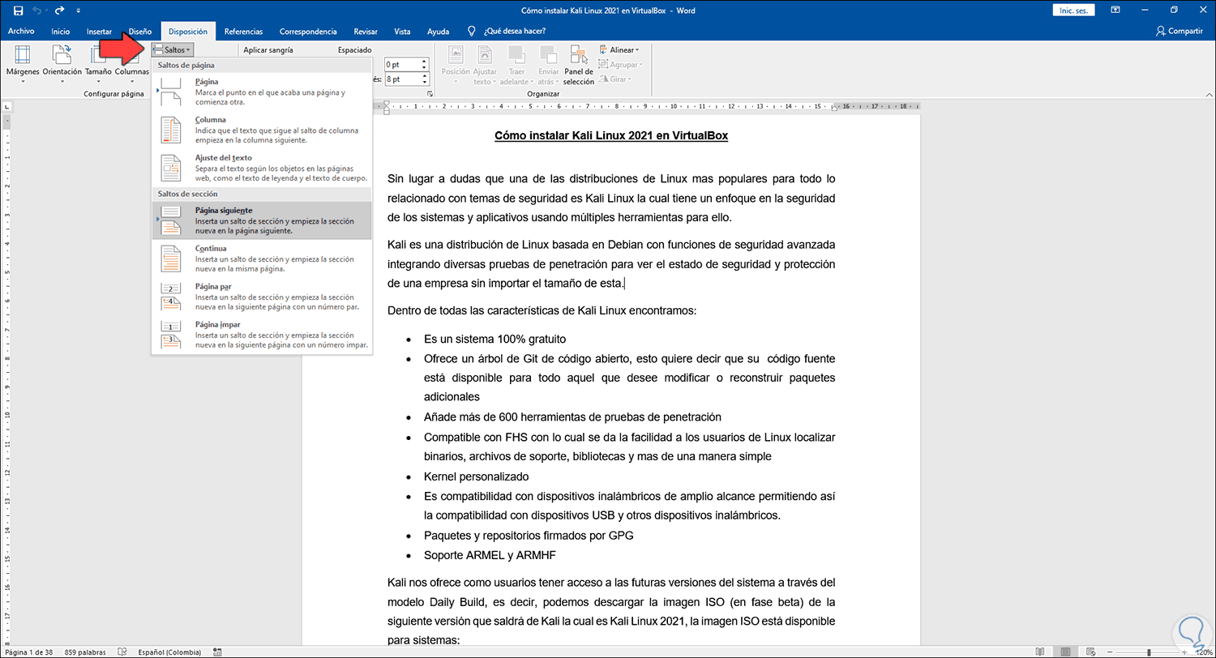The width and height of the screenshot is (1216, 658).
Task: Switch to the Referencias ribbon tab
Action: [243, 32]
